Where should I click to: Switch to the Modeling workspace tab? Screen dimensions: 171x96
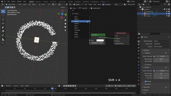tap(38, 2)
